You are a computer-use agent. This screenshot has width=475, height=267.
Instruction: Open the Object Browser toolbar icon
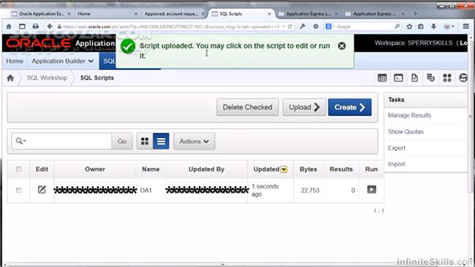pos(382,78)
